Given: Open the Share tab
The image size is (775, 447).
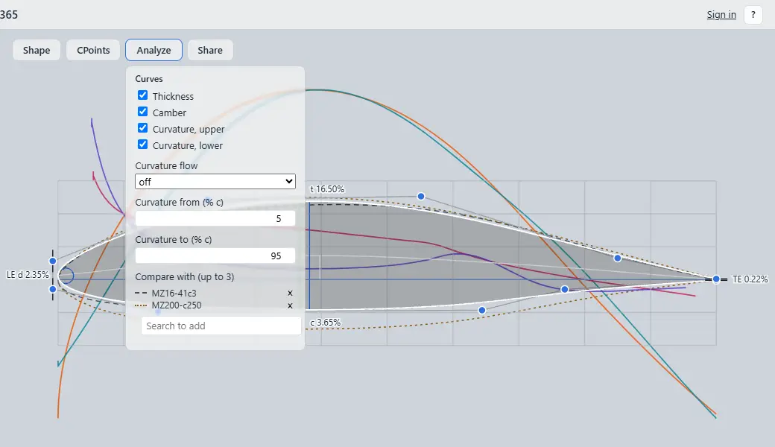Looking at the screenshot, I should (x=210, y=50).
